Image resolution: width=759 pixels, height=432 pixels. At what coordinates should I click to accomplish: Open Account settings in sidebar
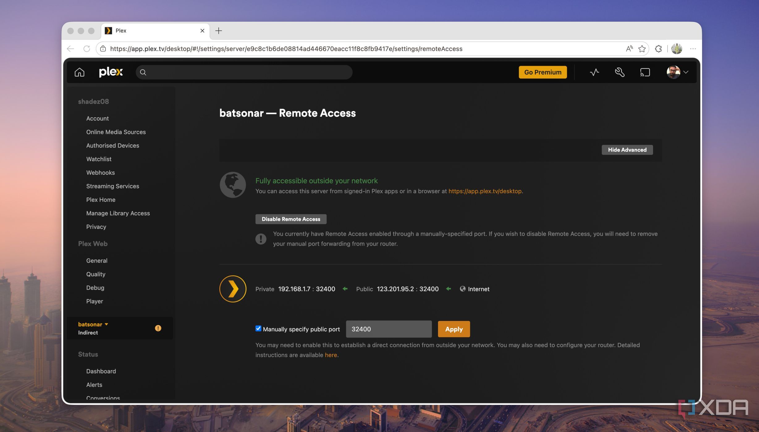pyautogui.click(x=97, y=118)
